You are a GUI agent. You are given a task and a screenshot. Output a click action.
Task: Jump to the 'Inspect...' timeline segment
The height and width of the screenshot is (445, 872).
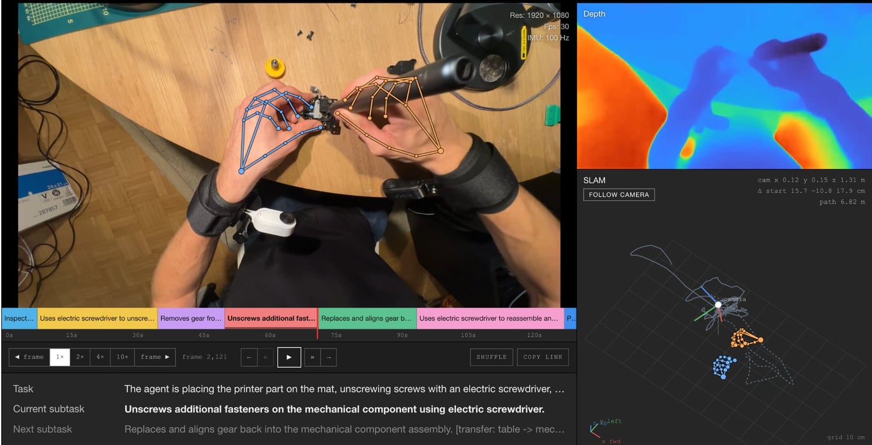[x=19, y=318]
